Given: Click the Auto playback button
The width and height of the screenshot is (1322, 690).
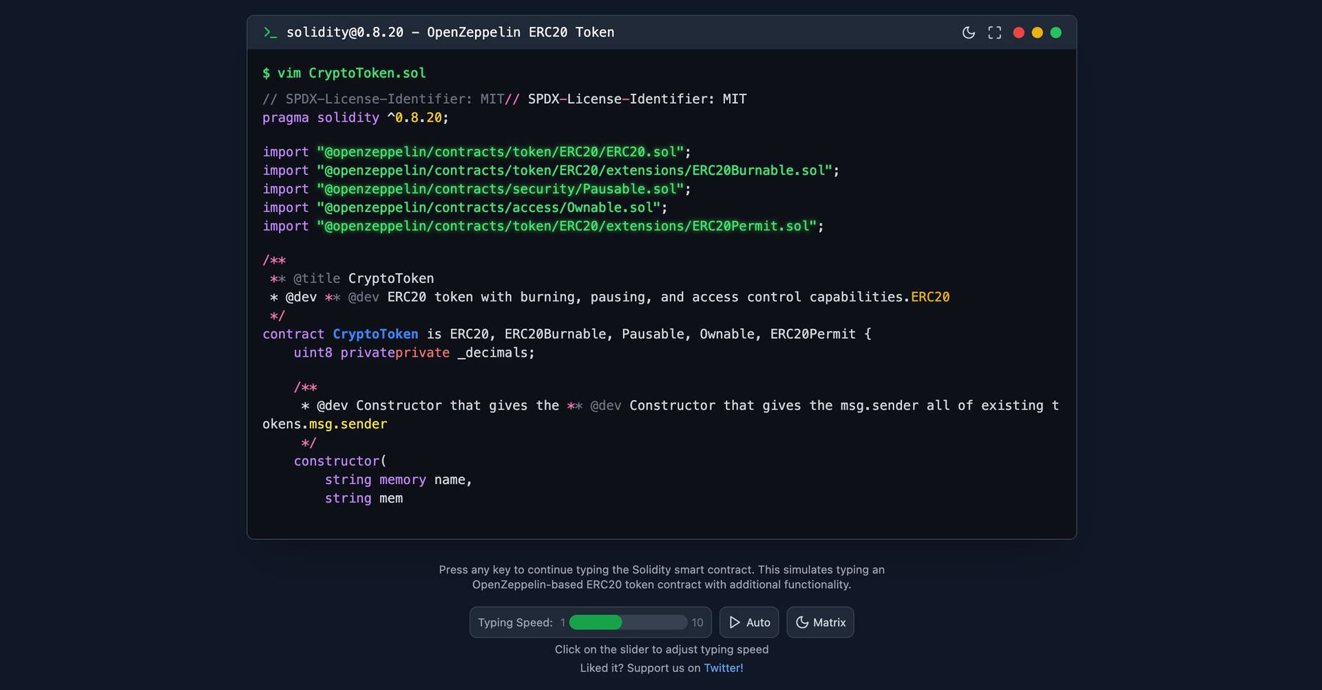Looking at the screenshot, I should coord(748,622).
